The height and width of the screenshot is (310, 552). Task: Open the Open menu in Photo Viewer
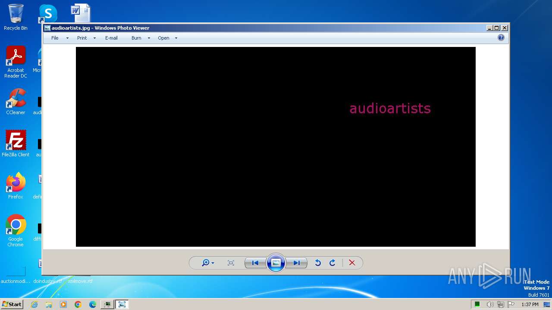click(x=163, y=38)
